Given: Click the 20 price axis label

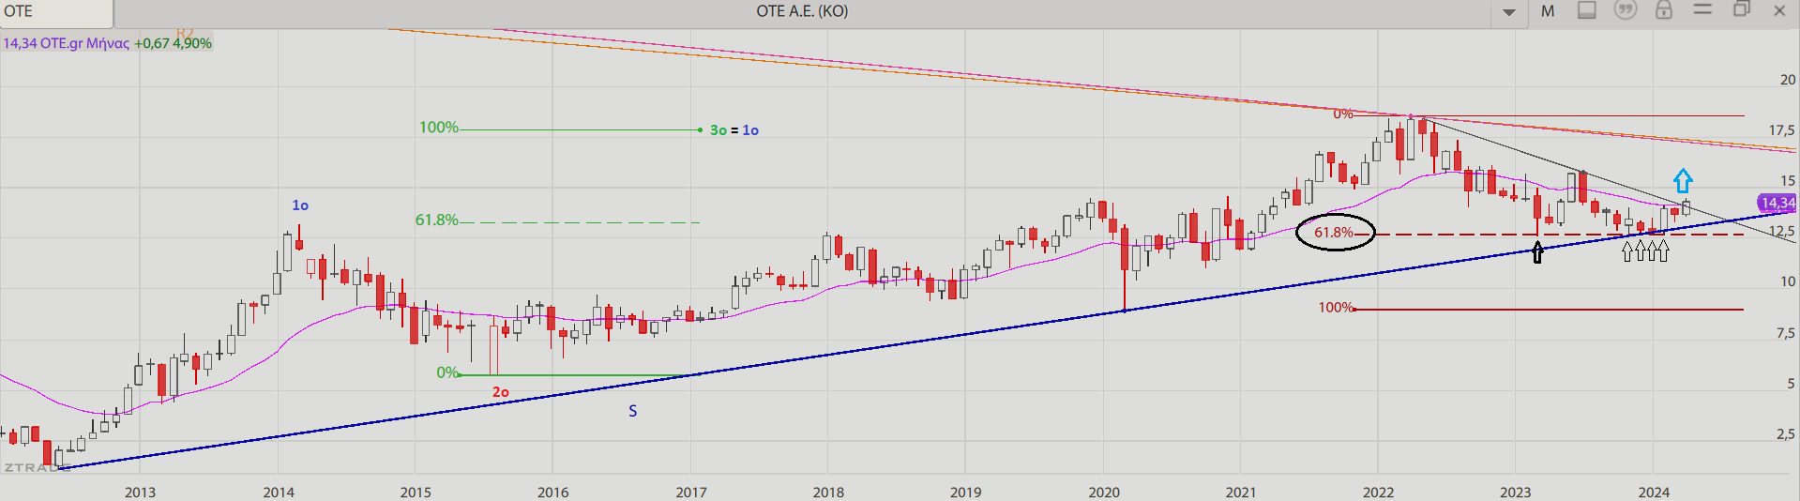Looking at the screenshot, I should (1788, 80).
